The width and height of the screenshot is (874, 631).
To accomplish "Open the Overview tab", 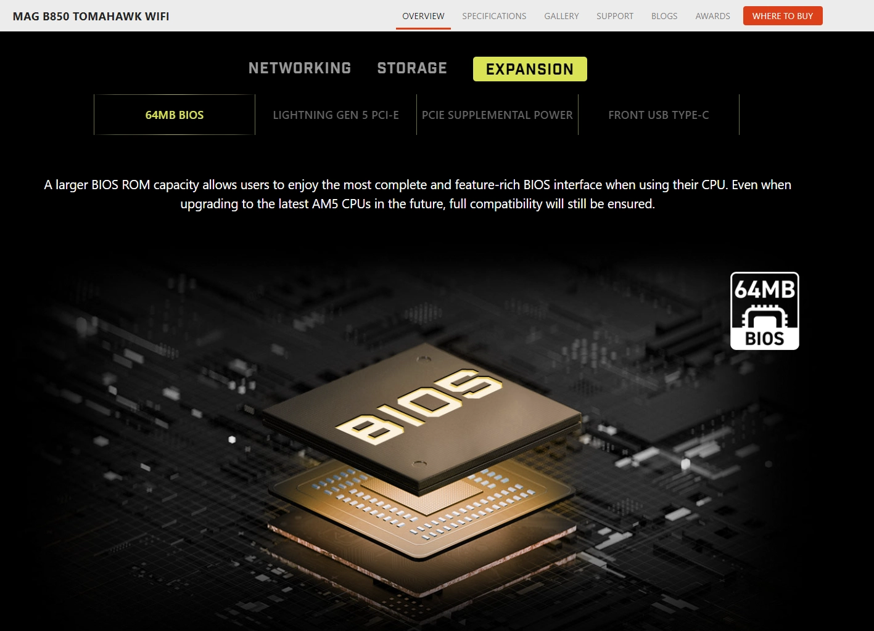I will (423, 16).
